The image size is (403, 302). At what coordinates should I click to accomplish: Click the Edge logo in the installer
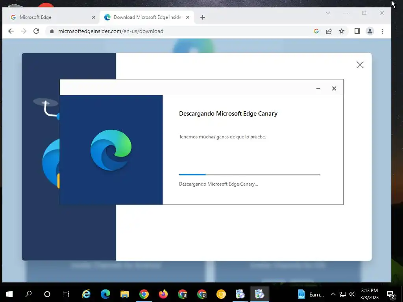(x=111, y=150)
